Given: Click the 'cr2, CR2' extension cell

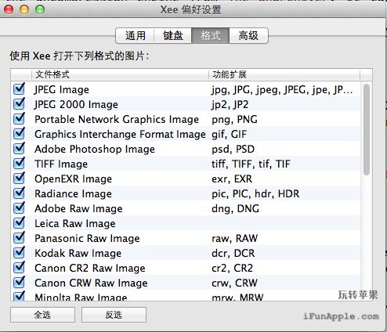Looking at the screenshot, I should click(232, 269).
